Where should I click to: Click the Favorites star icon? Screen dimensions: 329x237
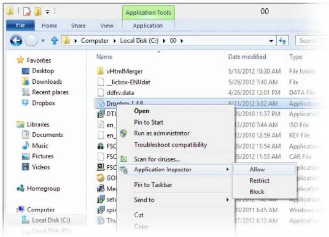coord(20,60)
